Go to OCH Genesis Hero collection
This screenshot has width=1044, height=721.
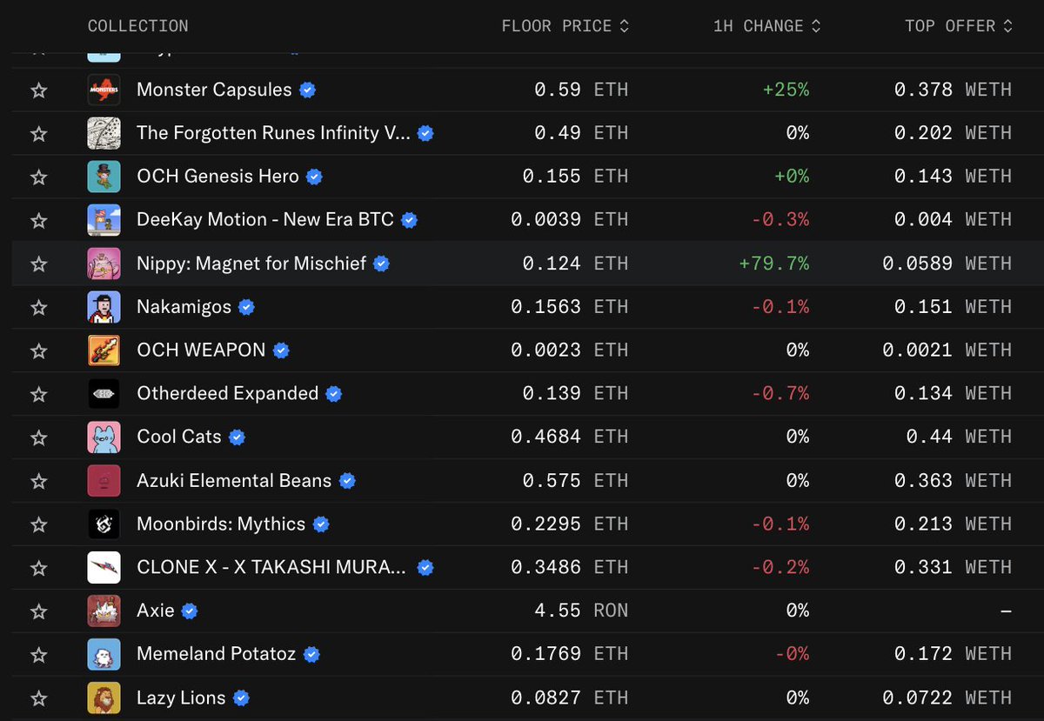pyautogui.click(x=217, y=177)
